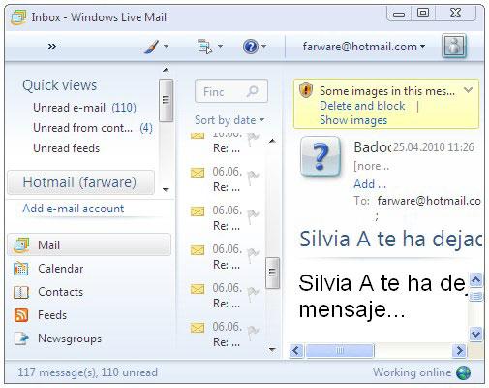Click the menus list icon in toolbar

[204, 47]
